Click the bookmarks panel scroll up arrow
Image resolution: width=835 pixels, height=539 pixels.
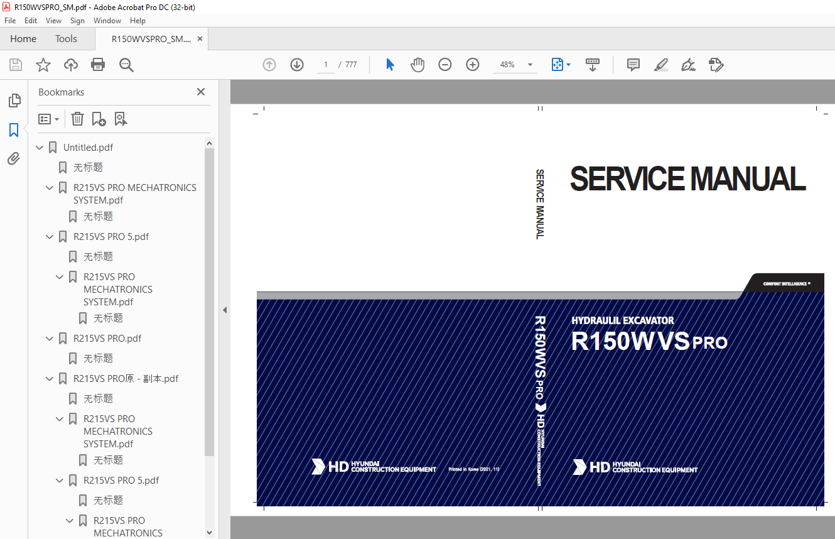pos(210,143)
